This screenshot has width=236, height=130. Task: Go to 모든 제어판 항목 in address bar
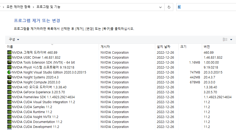[18, 7]
